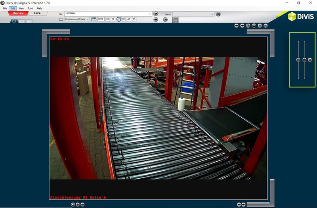The width and height of the screenshot is (317, 208).
Task: Click the camera area selection icon
Action: pos(61,19)
